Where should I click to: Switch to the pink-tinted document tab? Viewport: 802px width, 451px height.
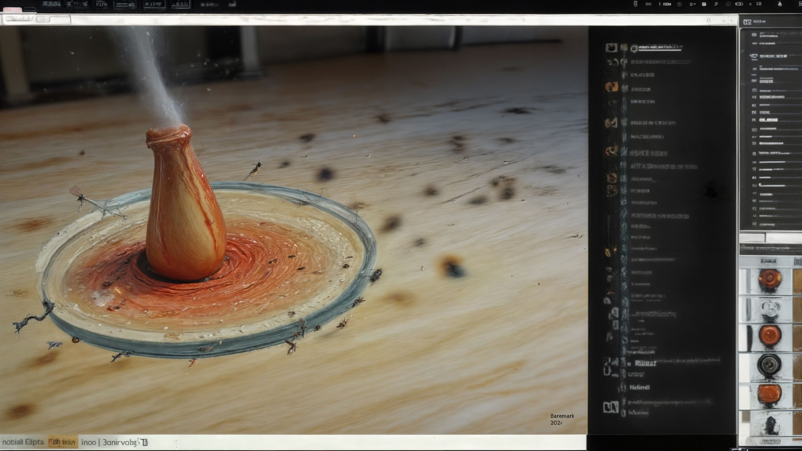tap(13, 10)
